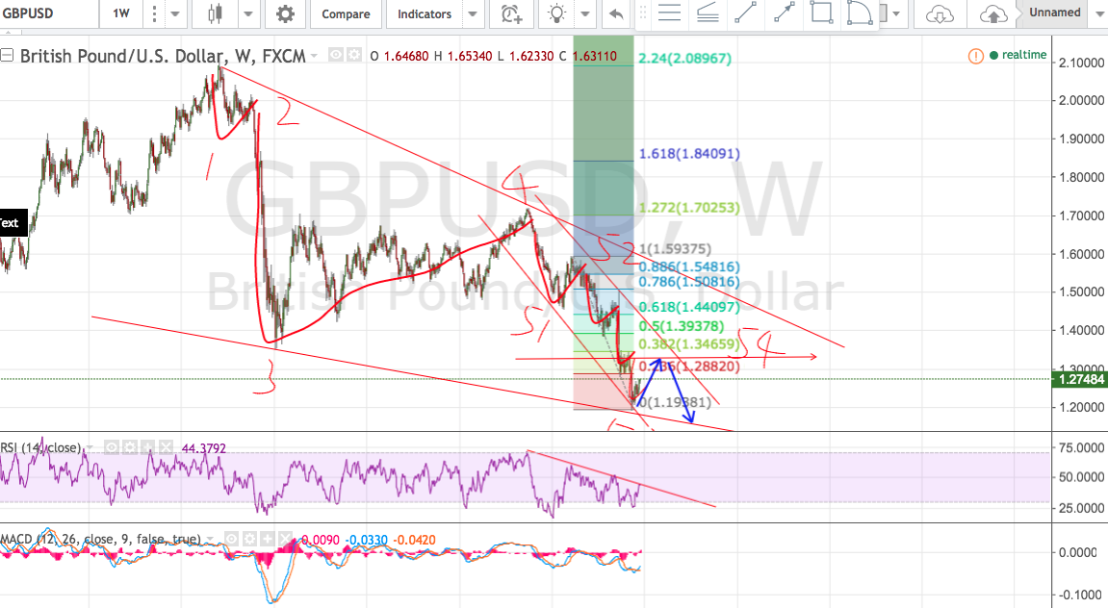Click the orange data warning icon near realtime
This screenshot has height=608, width=1108.
(976, 55)
